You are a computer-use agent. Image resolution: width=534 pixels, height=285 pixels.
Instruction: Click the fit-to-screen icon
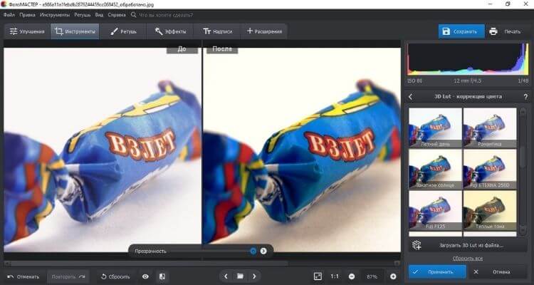click(318, 276)
